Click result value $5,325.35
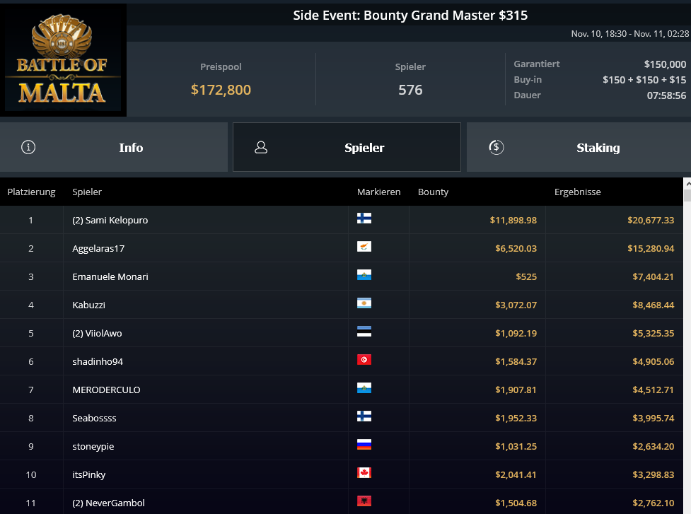 pyautogui.click(x=653, y=333)
